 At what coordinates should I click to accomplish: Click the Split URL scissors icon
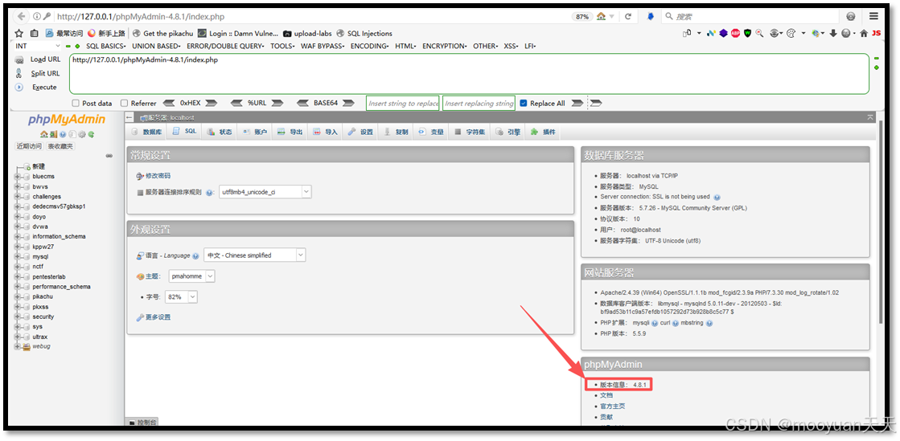pos(19,73)
